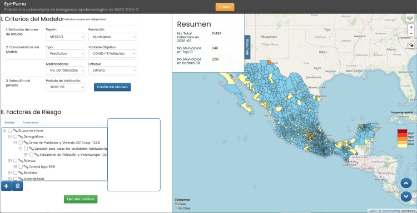Click the Confirmar Modelo button

112,87
